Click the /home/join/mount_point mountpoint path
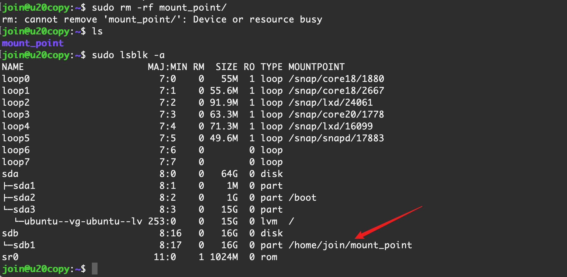 [350, 245]
